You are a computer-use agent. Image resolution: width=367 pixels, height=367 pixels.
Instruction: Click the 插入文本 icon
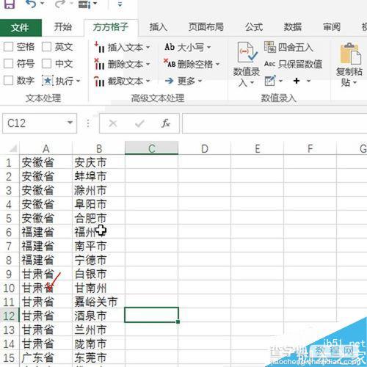(100, 47)
